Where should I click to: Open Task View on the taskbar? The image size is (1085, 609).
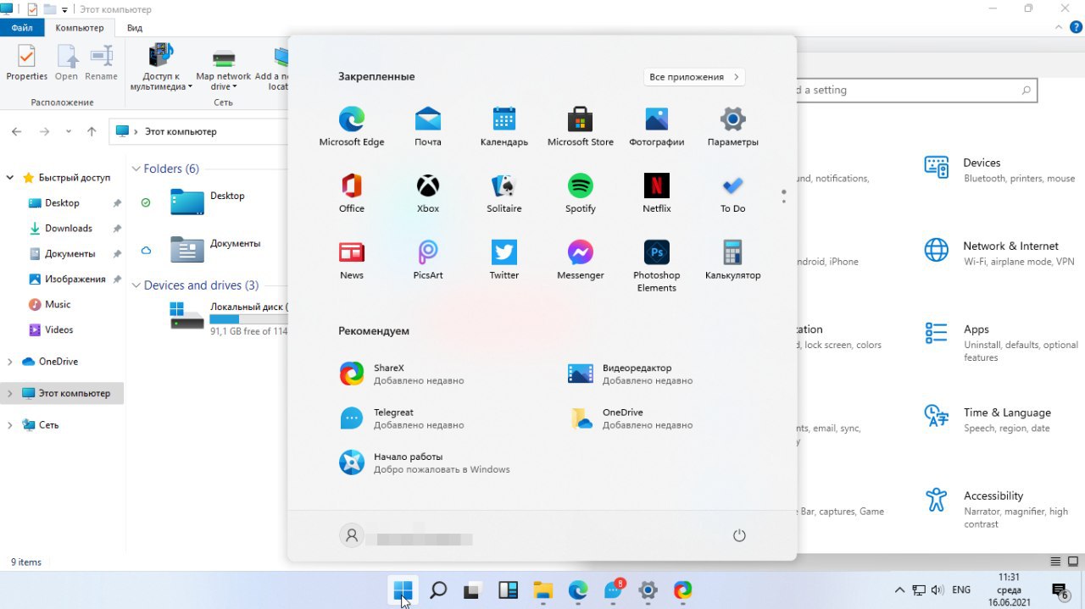coord(473,590)
